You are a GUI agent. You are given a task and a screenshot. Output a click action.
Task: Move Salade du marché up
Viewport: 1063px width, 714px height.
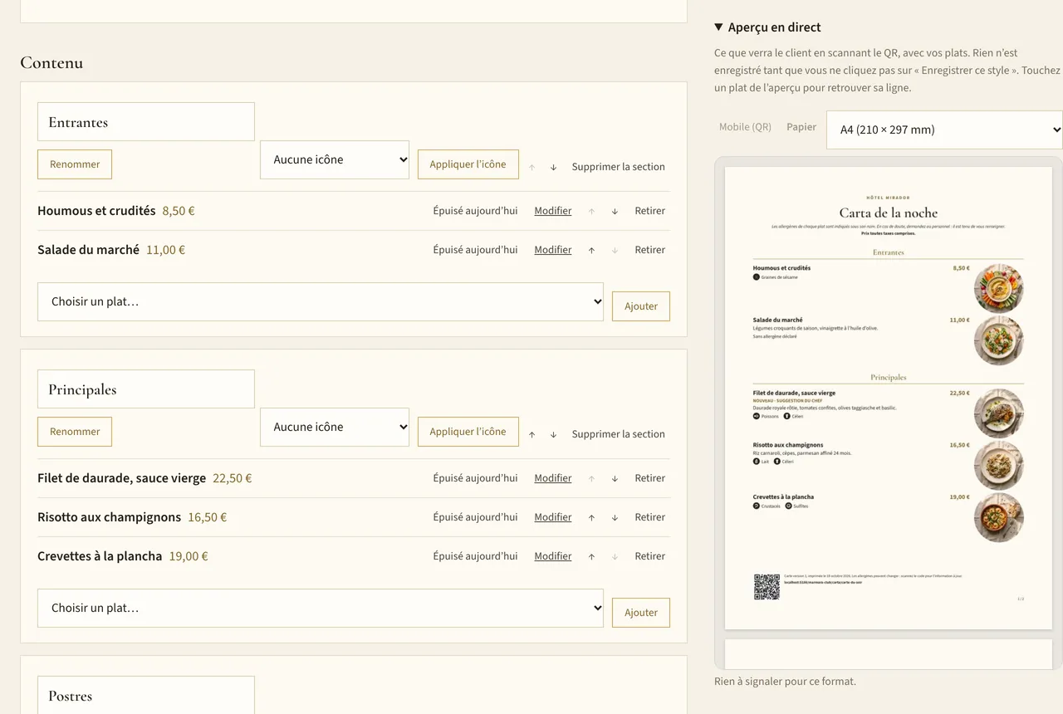(x=591, y=250)
